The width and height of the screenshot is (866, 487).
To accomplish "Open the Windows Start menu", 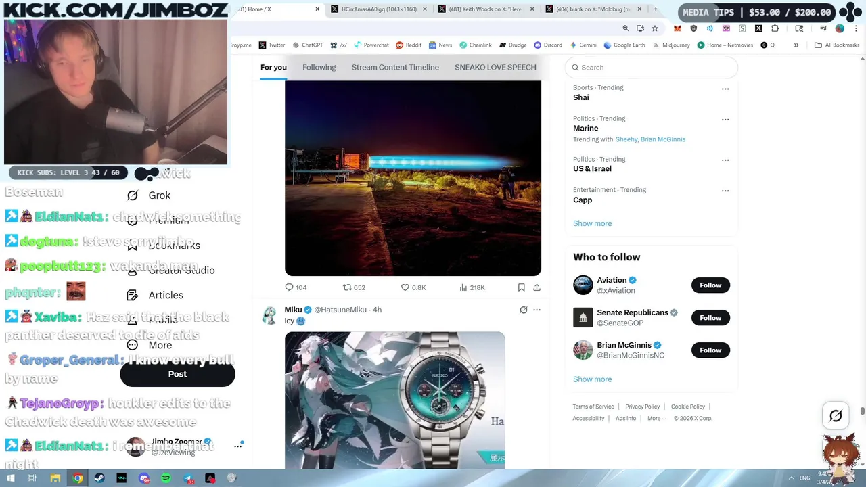I will [x=9, y=478].
